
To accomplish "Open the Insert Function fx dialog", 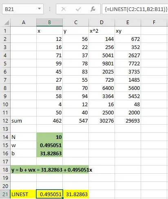I will [93, 9].
